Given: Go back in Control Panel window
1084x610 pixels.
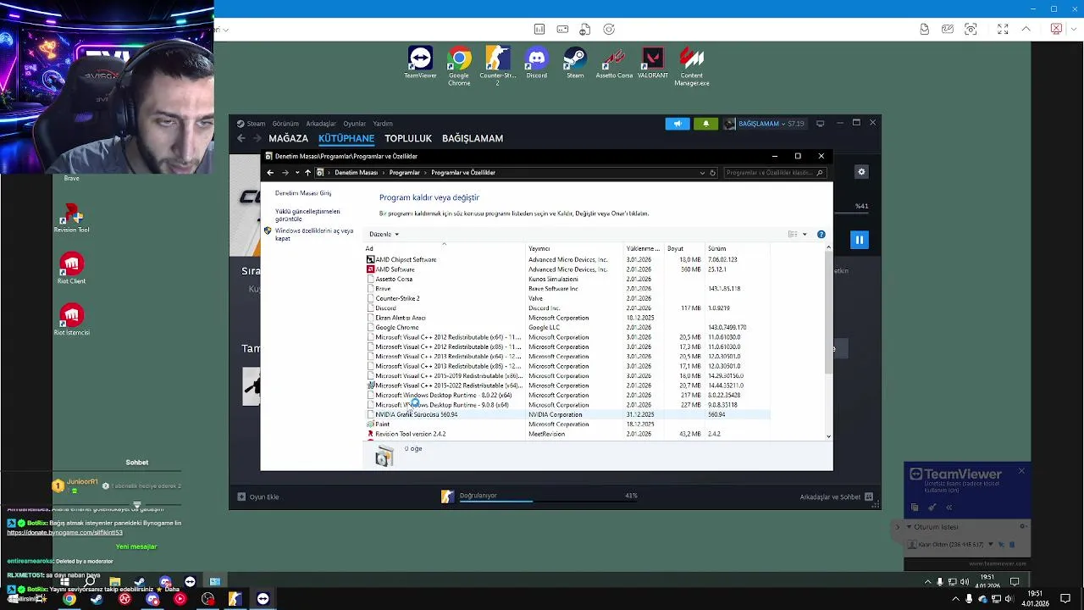Looking at the screenshot, I should [x=270, y=173].
